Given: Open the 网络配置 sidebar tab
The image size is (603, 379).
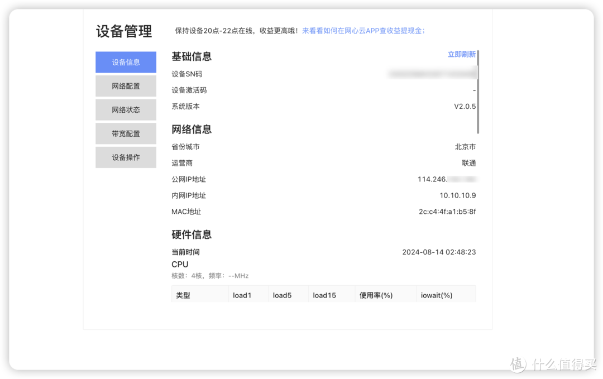Looking at the screenshot, I should (x=126, y=86).
